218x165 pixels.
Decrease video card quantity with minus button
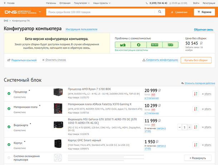[180, 127]
